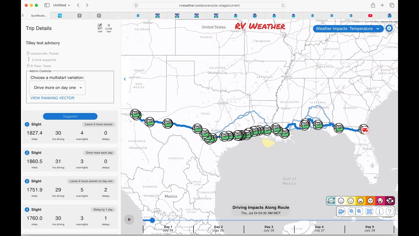Click the Edit Trip pencil icon
Screen dimensions: 419x236
click(x=100, y=26)
